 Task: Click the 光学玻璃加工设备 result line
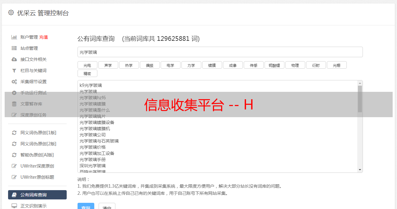pyautogui.click(x=97, y=153)
